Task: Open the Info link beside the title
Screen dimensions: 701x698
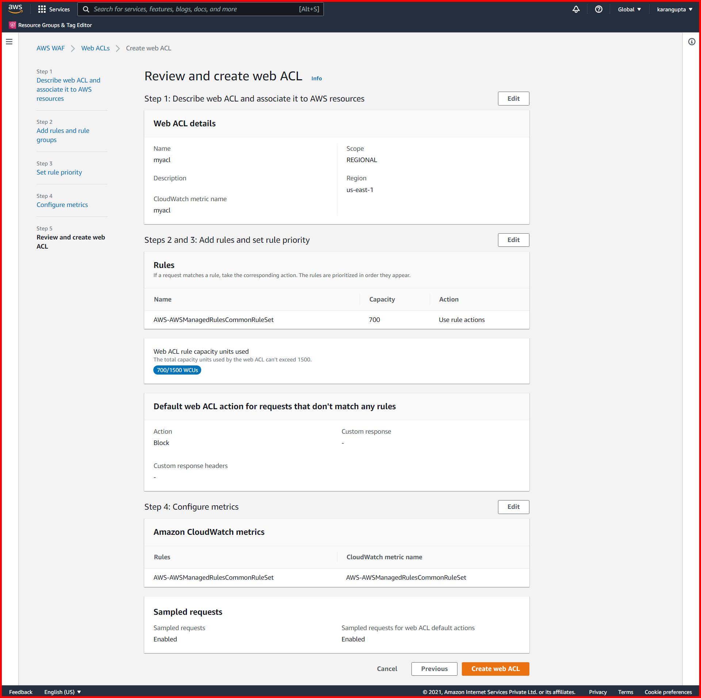Action: [316, 78]
